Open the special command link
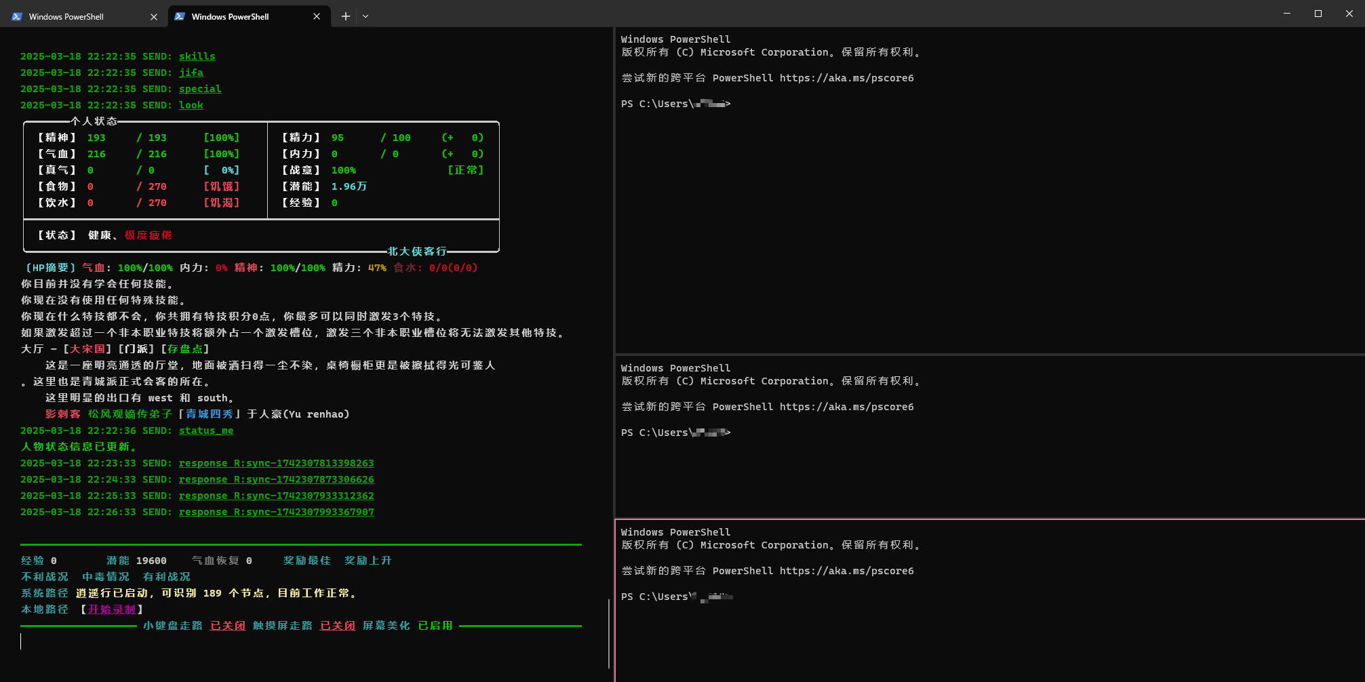1365x682 pixels. coord(200,89)
